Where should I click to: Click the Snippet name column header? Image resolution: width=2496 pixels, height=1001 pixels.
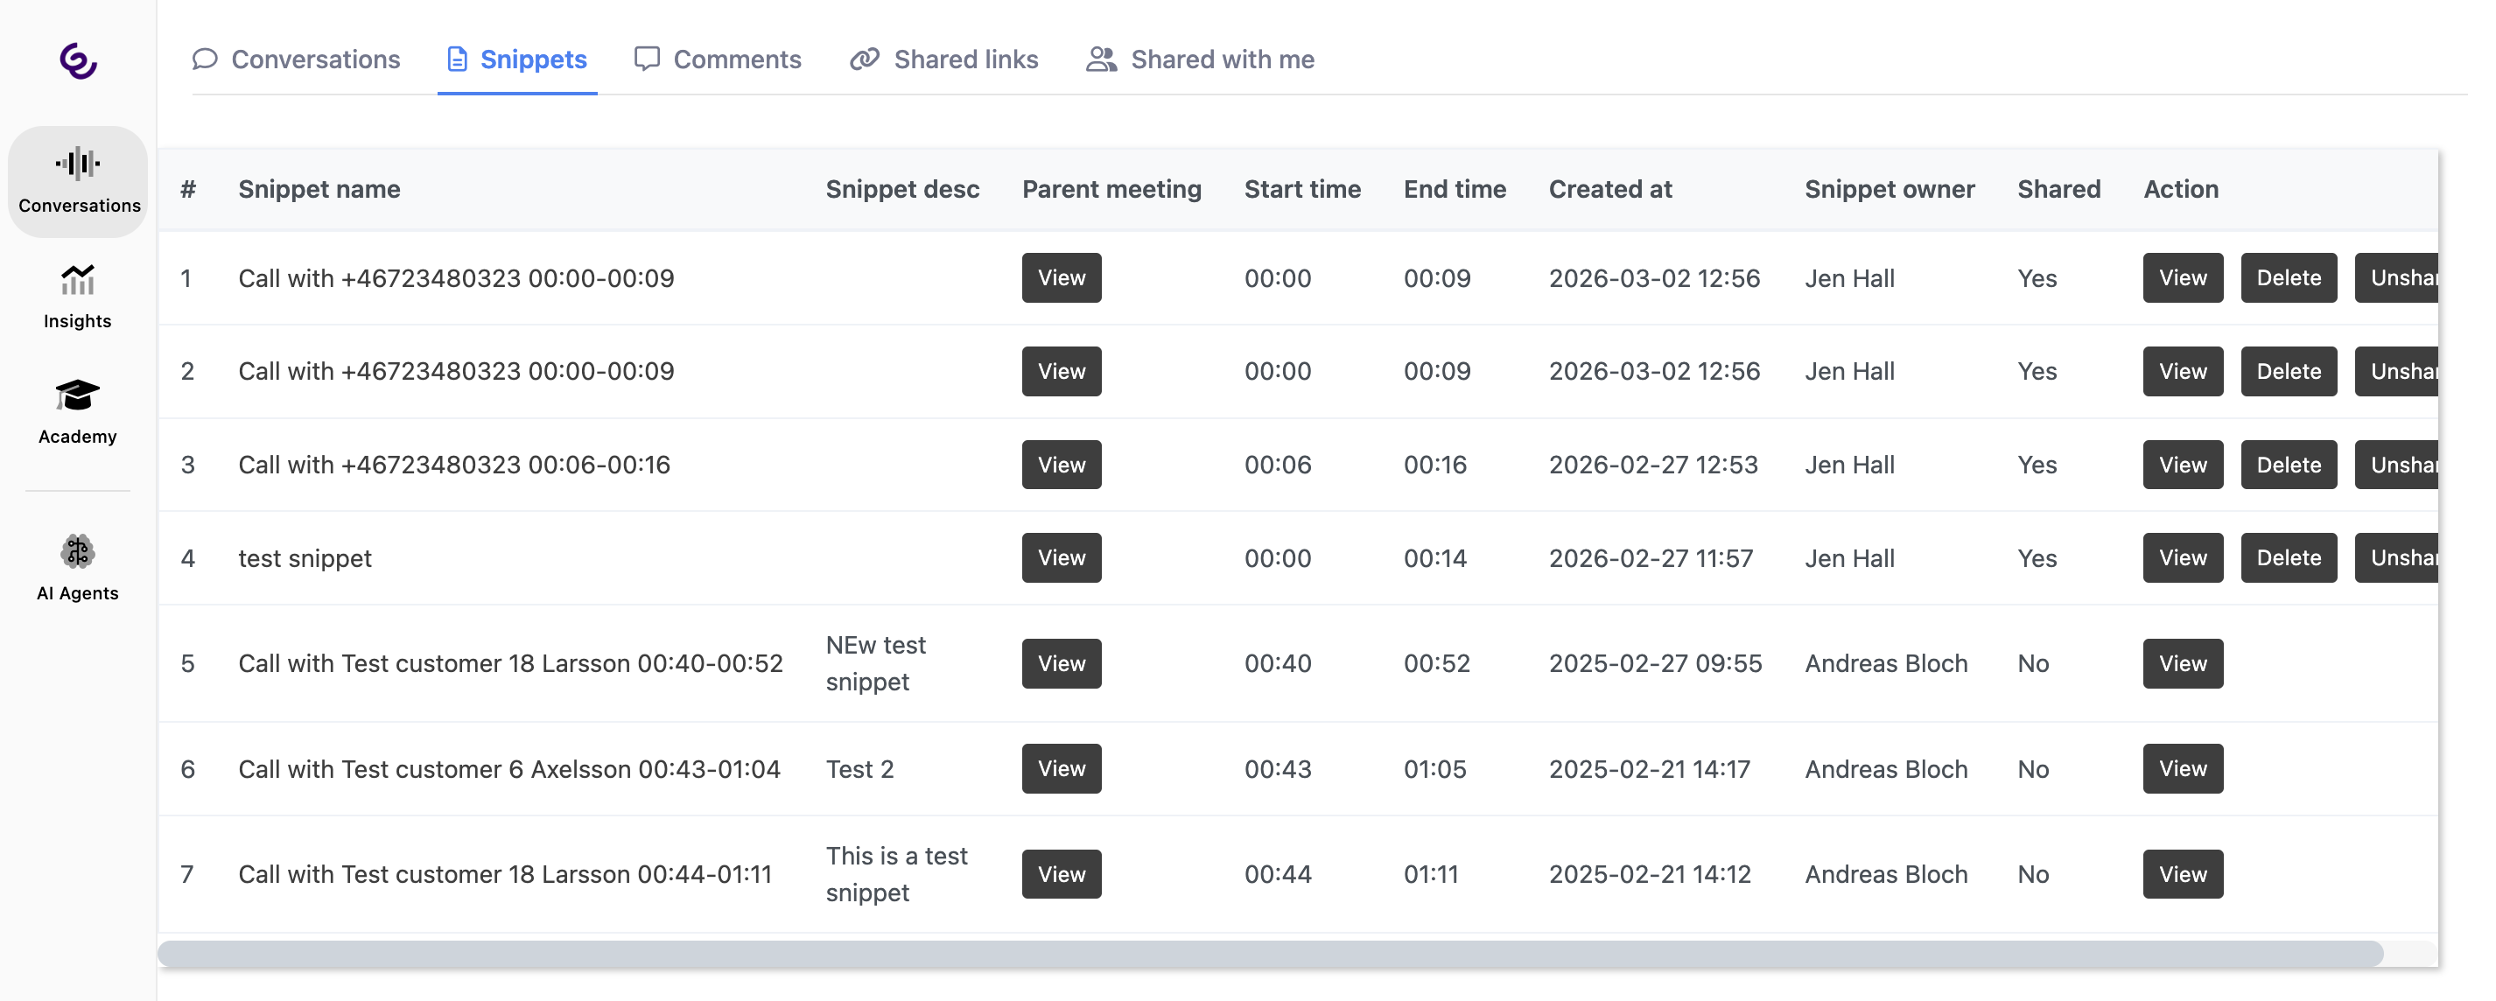click(x=319, y=189)
